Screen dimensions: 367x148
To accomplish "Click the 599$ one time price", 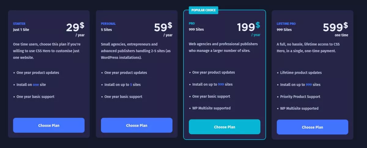I will click(x=335, y=29).
